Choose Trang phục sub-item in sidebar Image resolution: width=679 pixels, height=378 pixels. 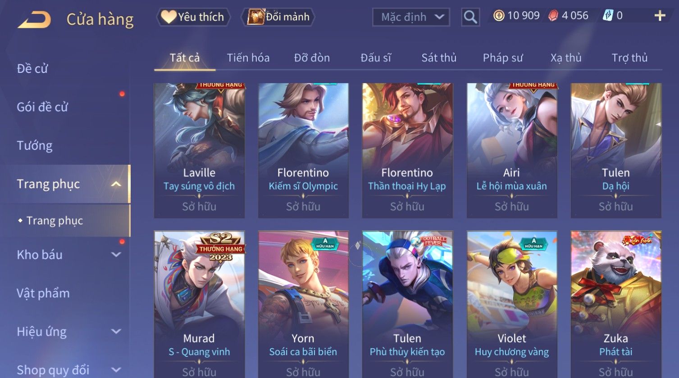(55, 220)
